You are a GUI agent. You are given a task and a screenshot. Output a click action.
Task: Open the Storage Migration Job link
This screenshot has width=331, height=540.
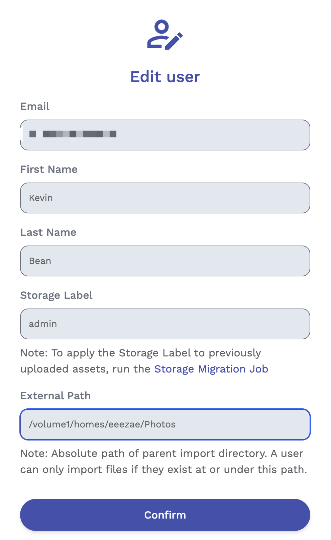click(x=211, y=369)
